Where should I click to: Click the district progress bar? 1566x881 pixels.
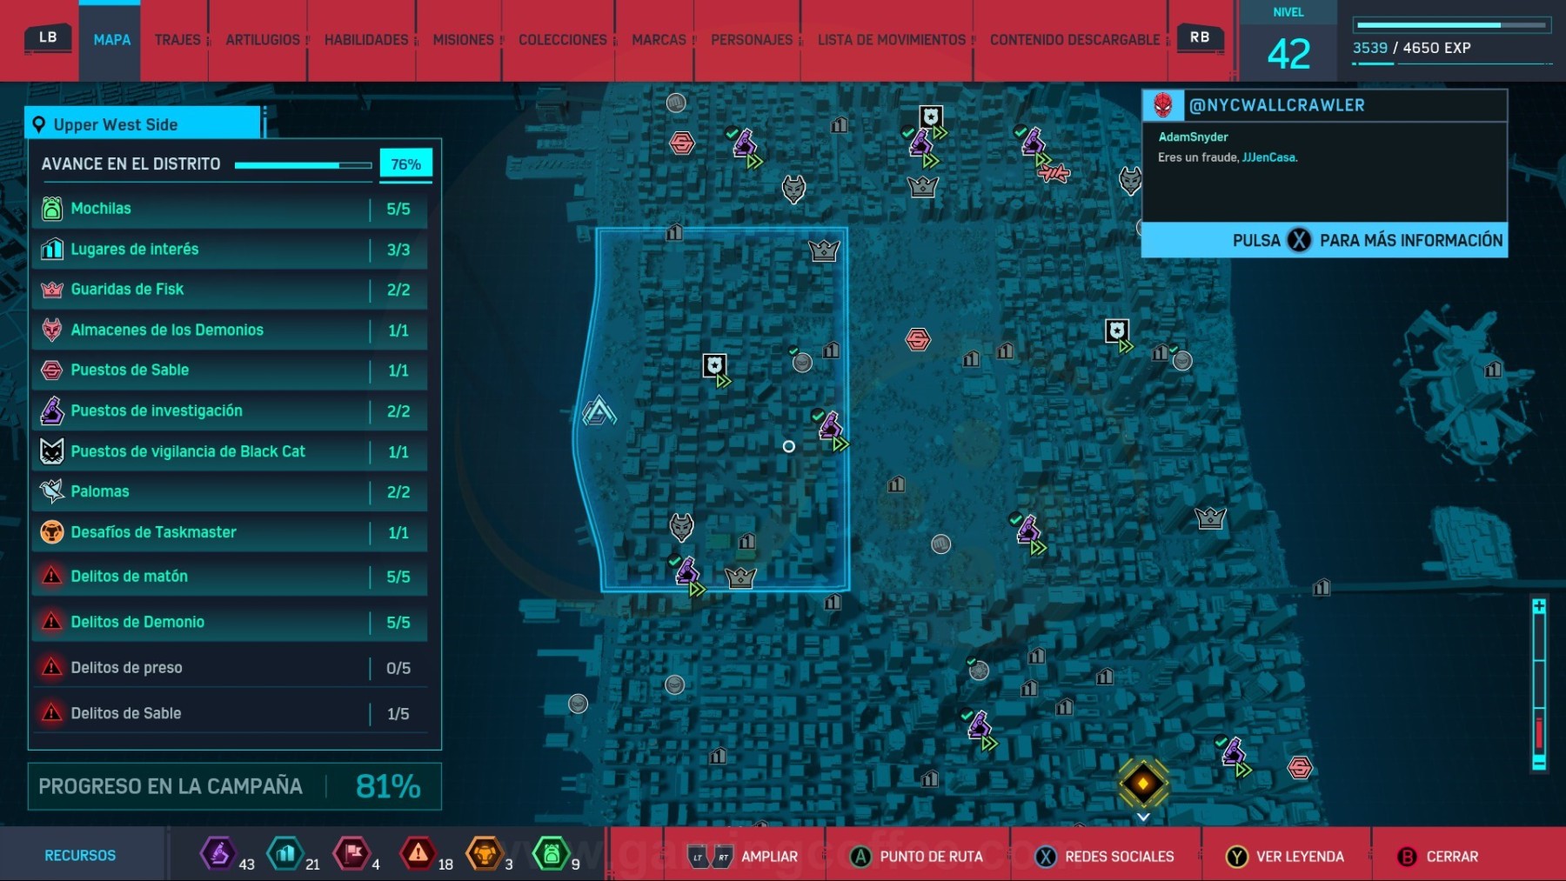[x=303, y=164]
